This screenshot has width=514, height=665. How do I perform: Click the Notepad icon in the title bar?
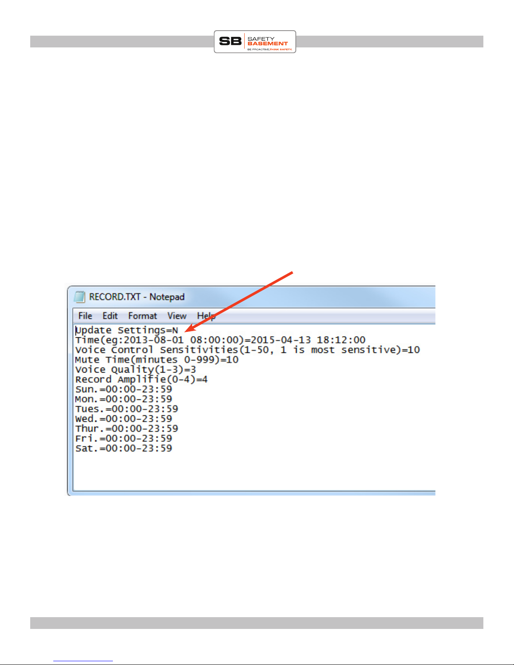click(79, 297)
